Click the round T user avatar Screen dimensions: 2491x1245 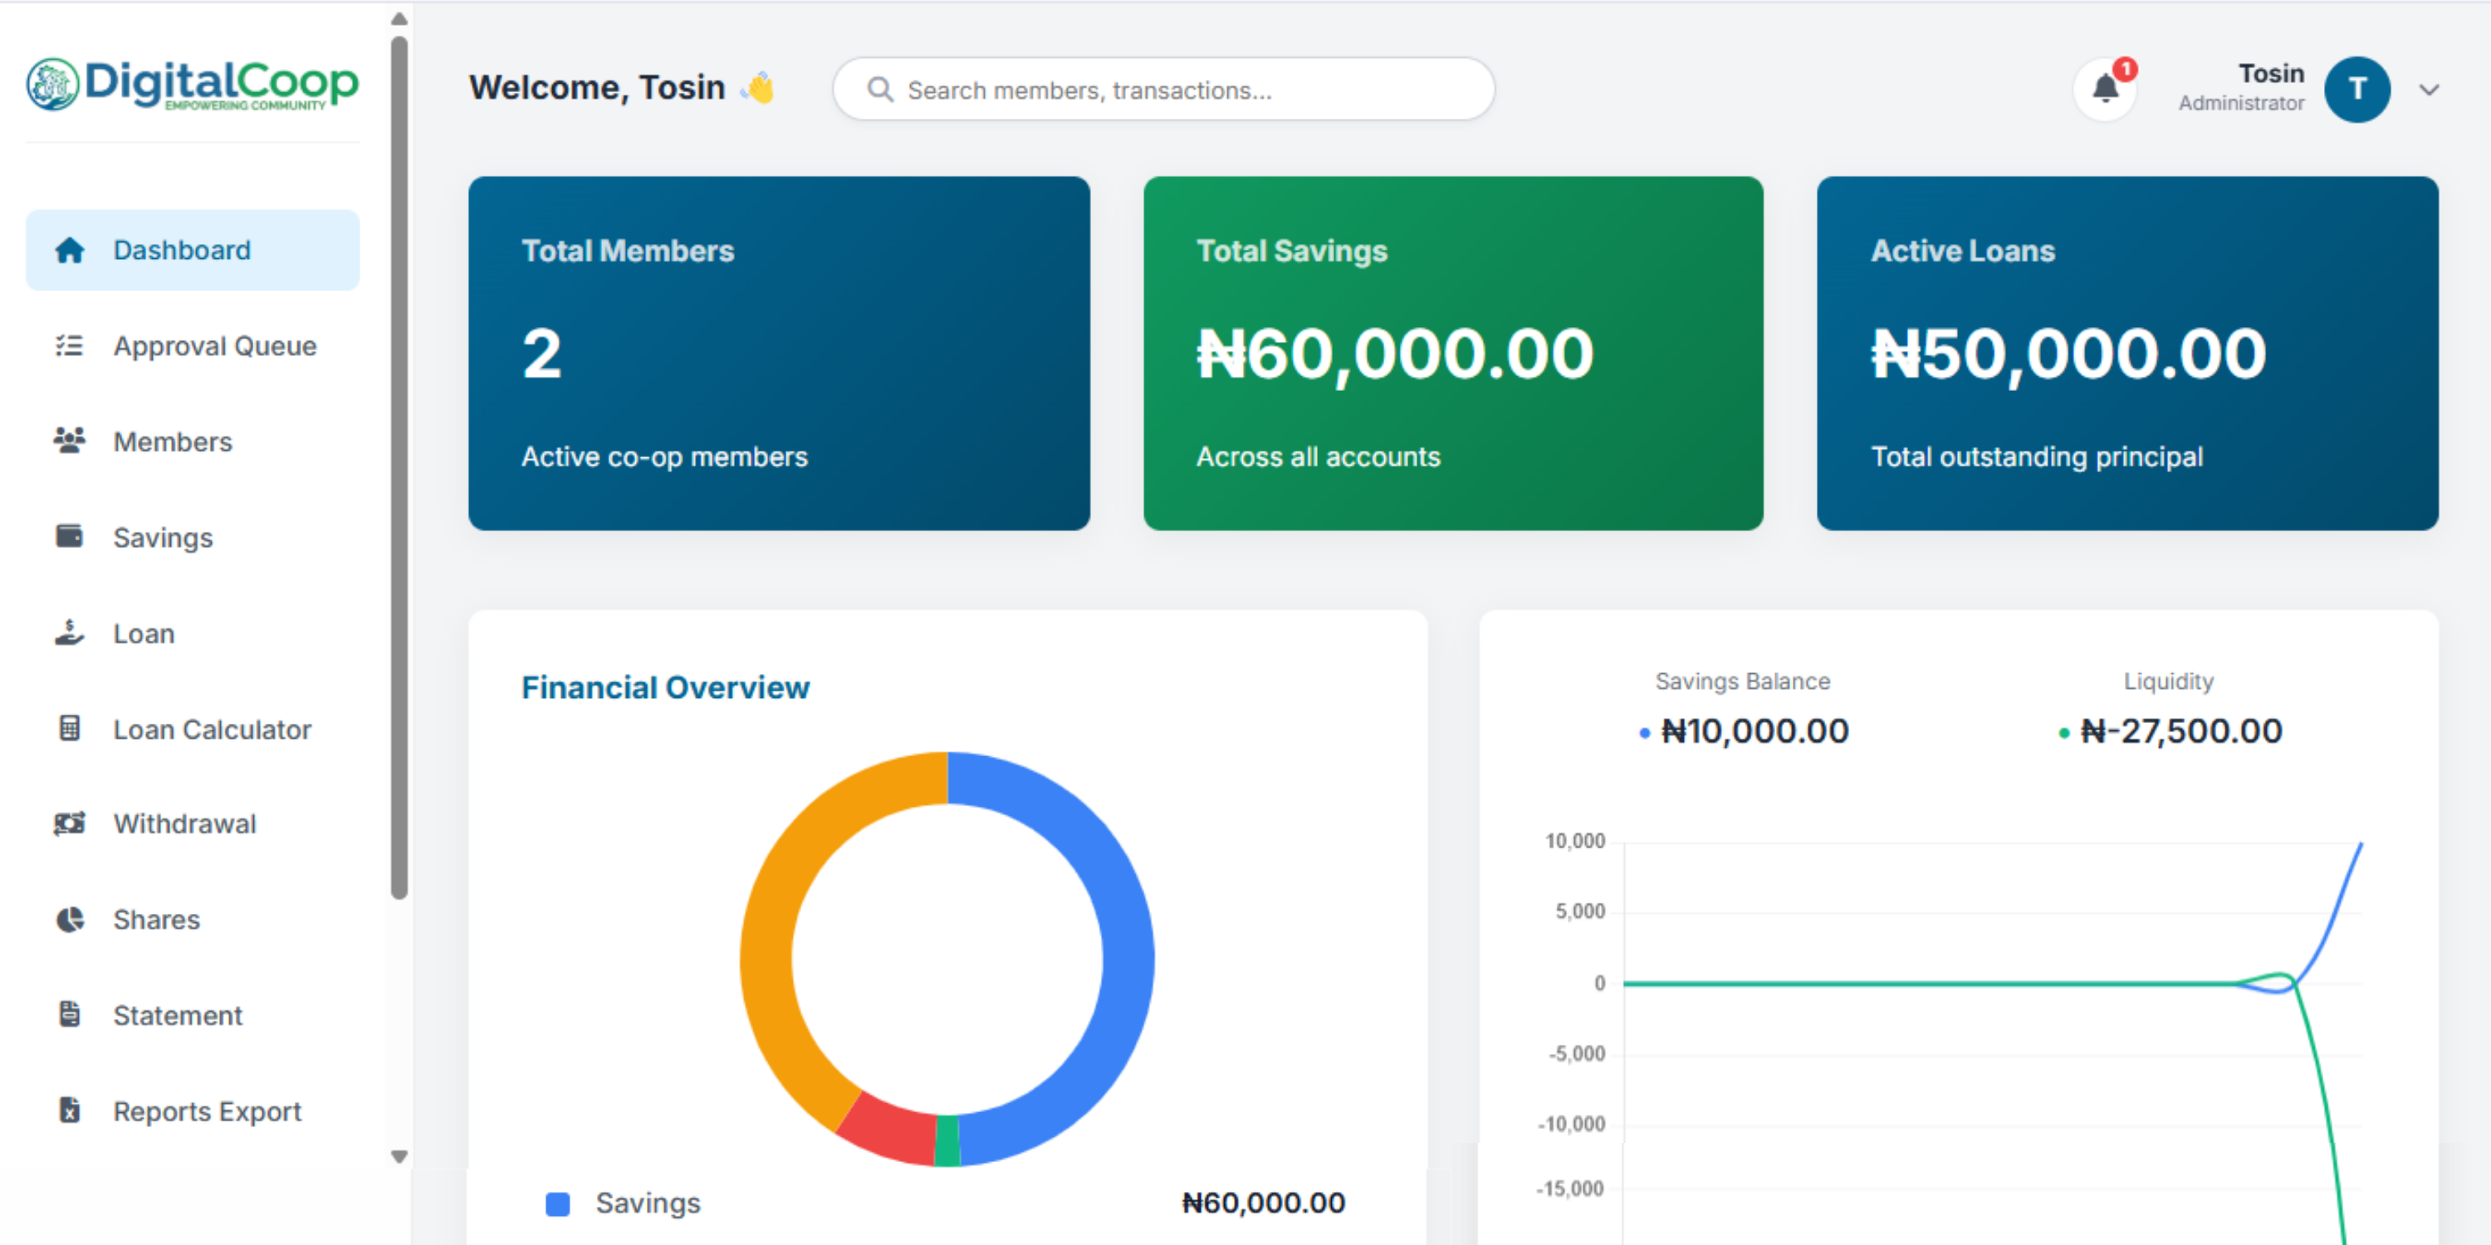click(2357, 89)
